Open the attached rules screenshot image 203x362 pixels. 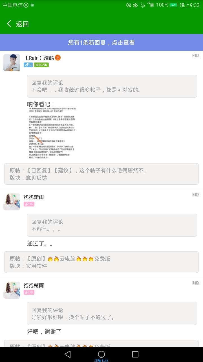coord(52,133)
